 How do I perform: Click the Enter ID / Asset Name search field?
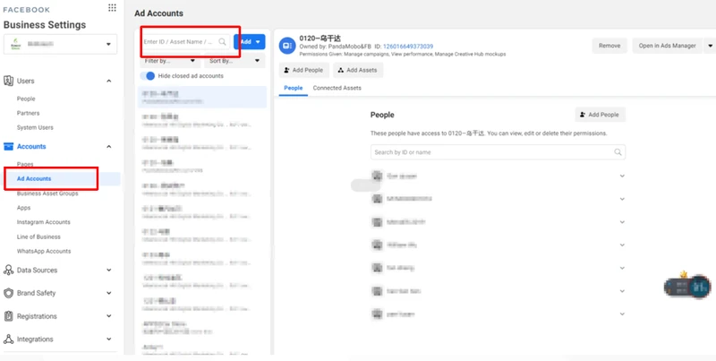[185, 41]
